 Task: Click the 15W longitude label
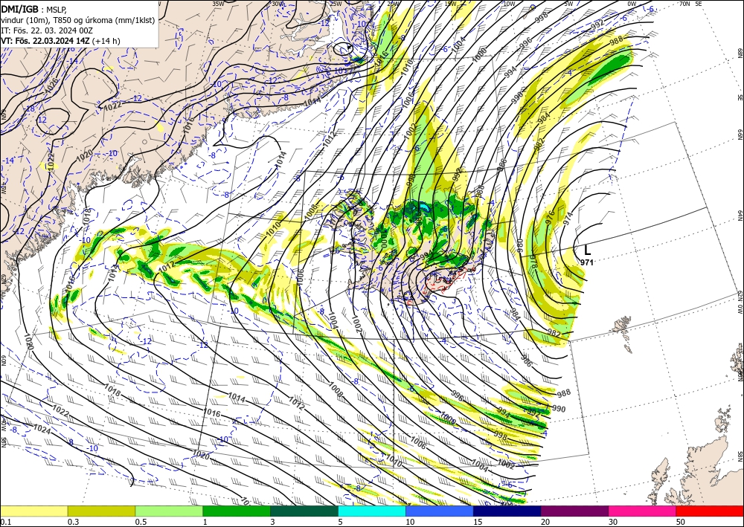click(450, 4)
